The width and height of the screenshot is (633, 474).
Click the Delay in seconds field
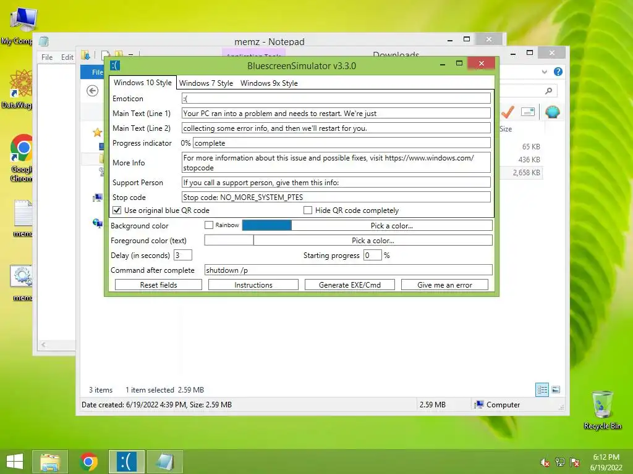[x=182, y=255]
